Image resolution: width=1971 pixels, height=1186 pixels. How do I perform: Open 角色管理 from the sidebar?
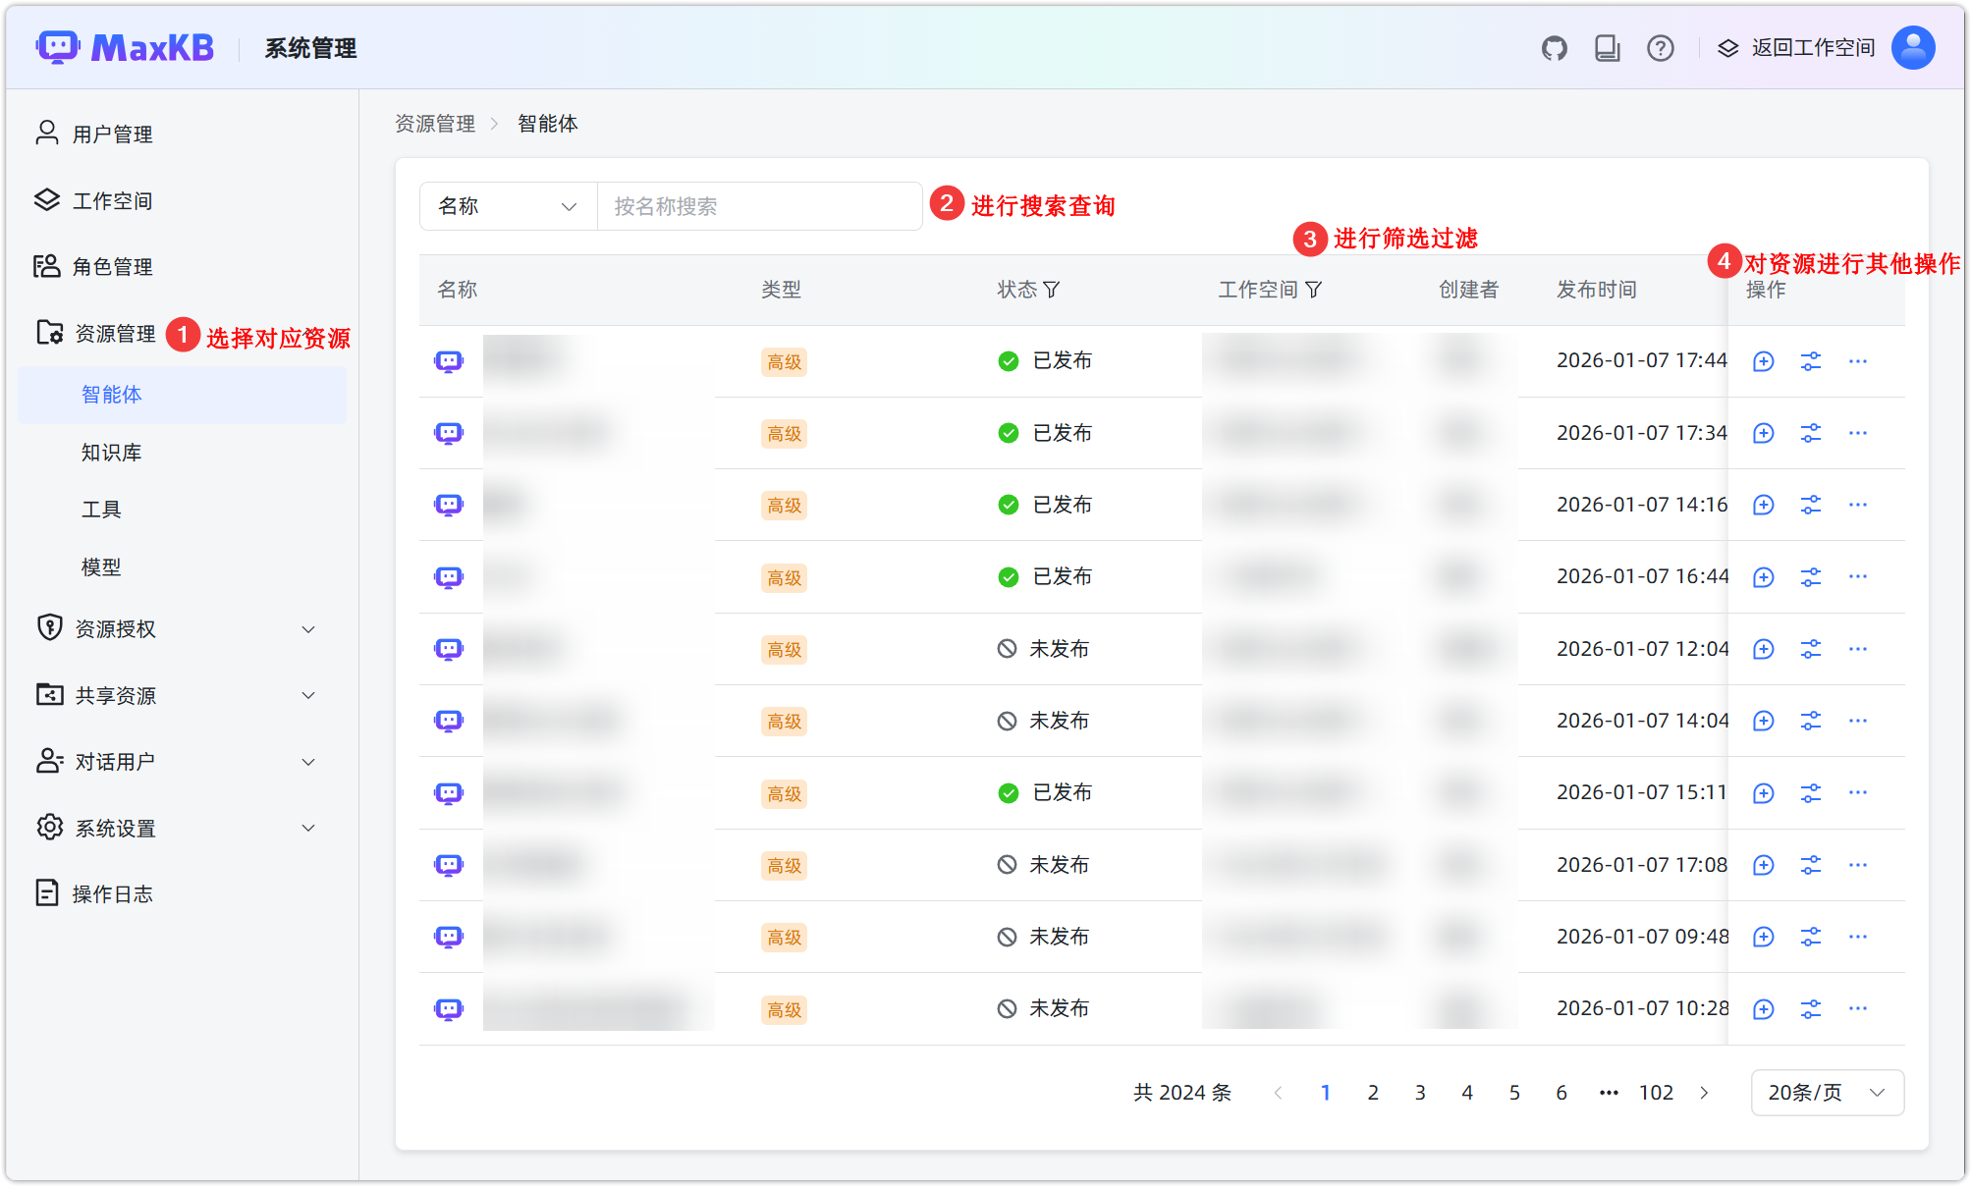112,266
